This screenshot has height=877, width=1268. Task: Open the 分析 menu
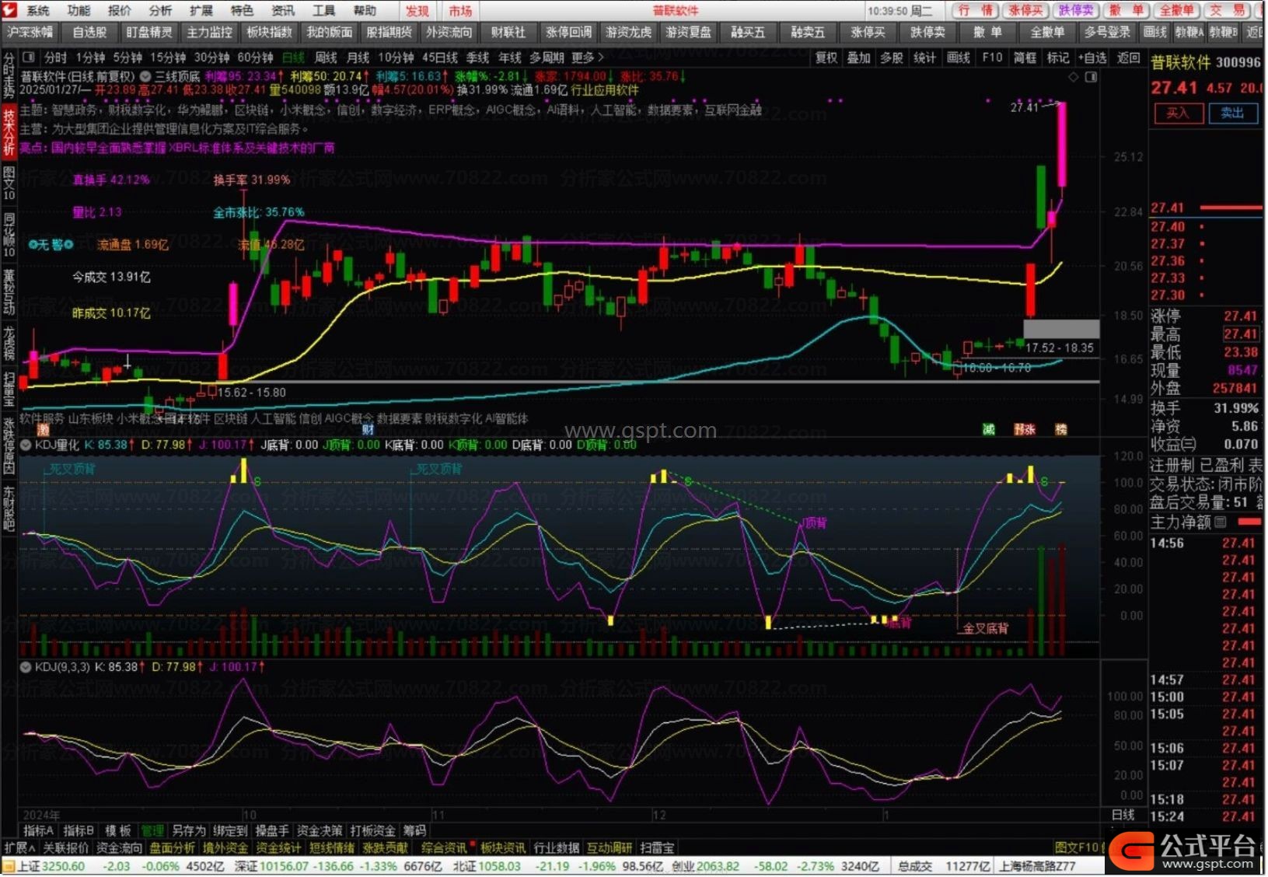coord(160,10)
